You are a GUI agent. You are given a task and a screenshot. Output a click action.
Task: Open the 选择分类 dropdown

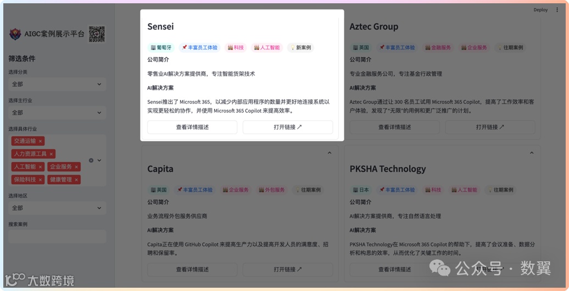coord(57,84)
